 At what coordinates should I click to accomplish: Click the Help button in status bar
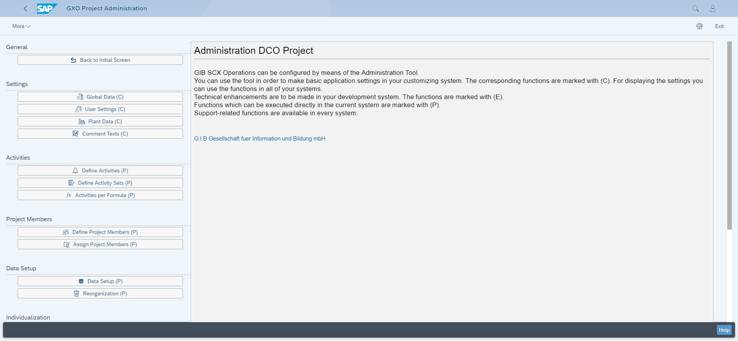(724, 330)
